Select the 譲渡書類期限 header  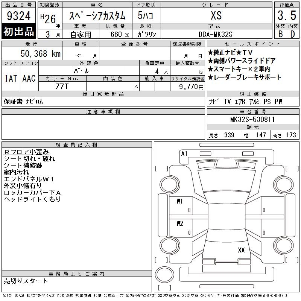[187, 44]
